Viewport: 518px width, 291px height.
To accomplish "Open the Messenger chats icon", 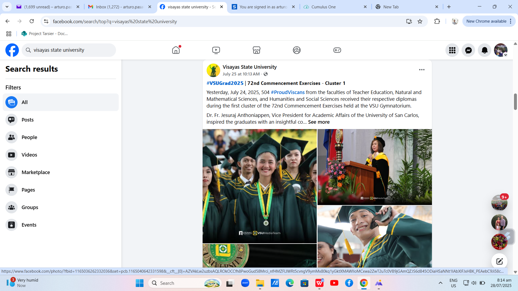I will (468, 50).
